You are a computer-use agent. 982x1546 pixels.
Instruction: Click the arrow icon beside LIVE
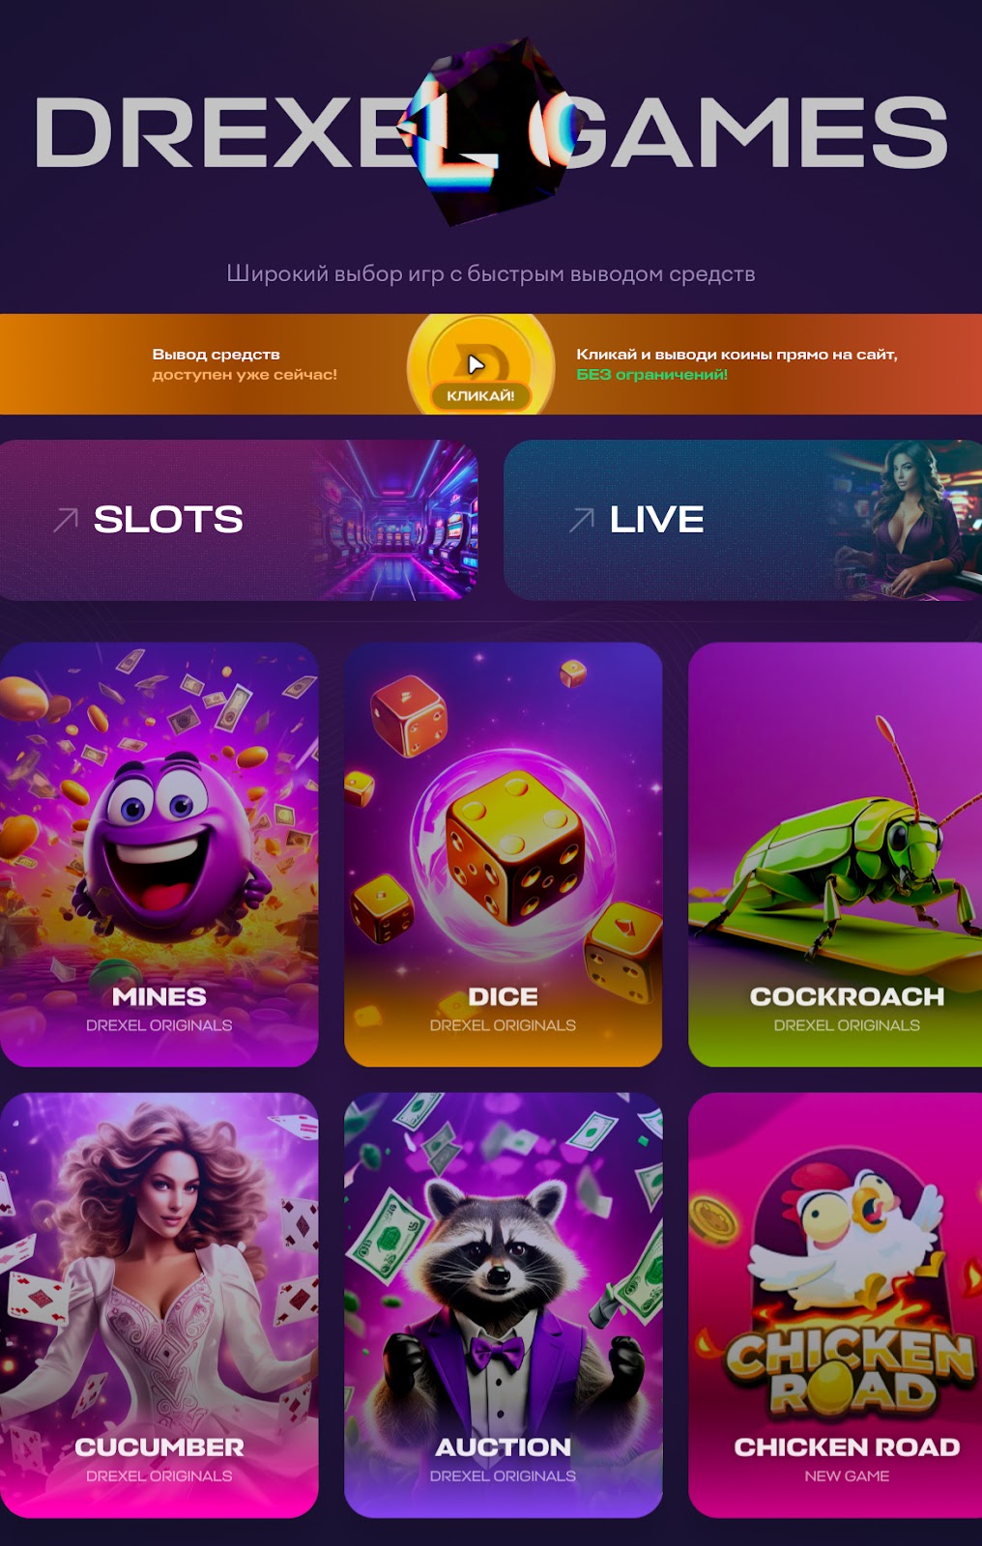pyautogui.click(x=582, y=520)
